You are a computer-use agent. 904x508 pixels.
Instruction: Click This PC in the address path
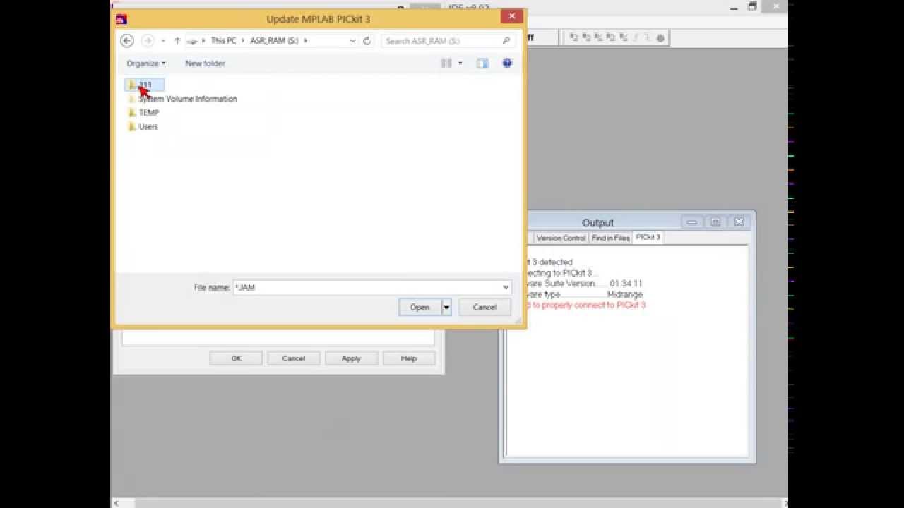pyautogui.click(x=223, y=41)
